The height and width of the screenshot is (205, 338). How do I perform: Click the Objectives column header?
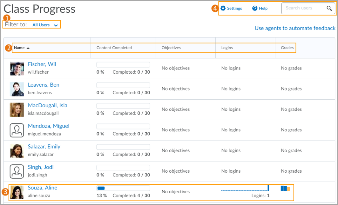[x=171, y=48]
